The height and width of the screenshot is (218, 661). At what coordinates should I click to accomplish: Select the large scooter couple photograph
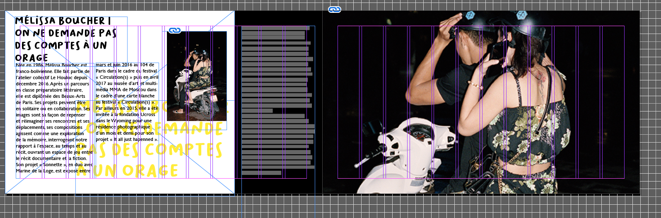click(x=480, y=104)
